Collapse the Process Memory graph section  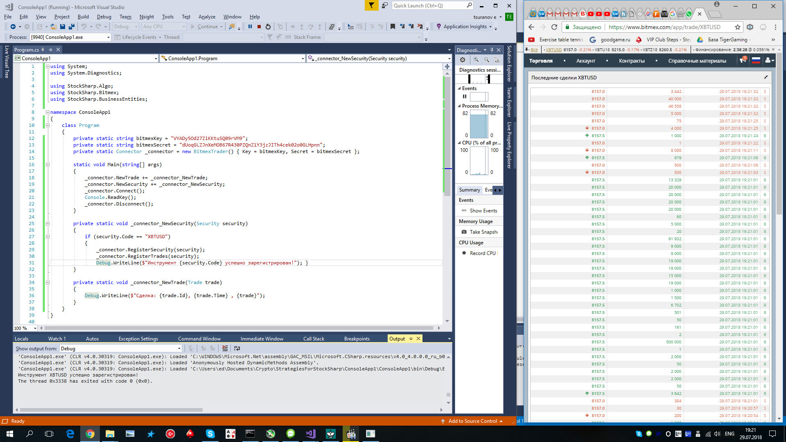459,106
